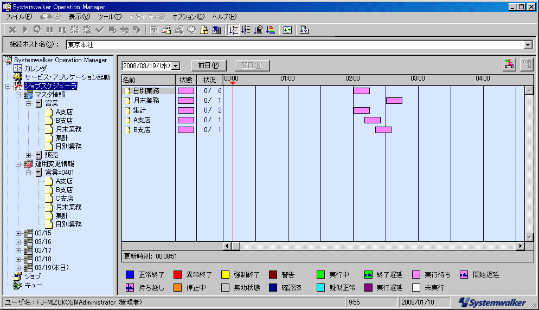Screen dimensions: 539x310
Task: Toggle sort by number order icon
Action: 233,30
